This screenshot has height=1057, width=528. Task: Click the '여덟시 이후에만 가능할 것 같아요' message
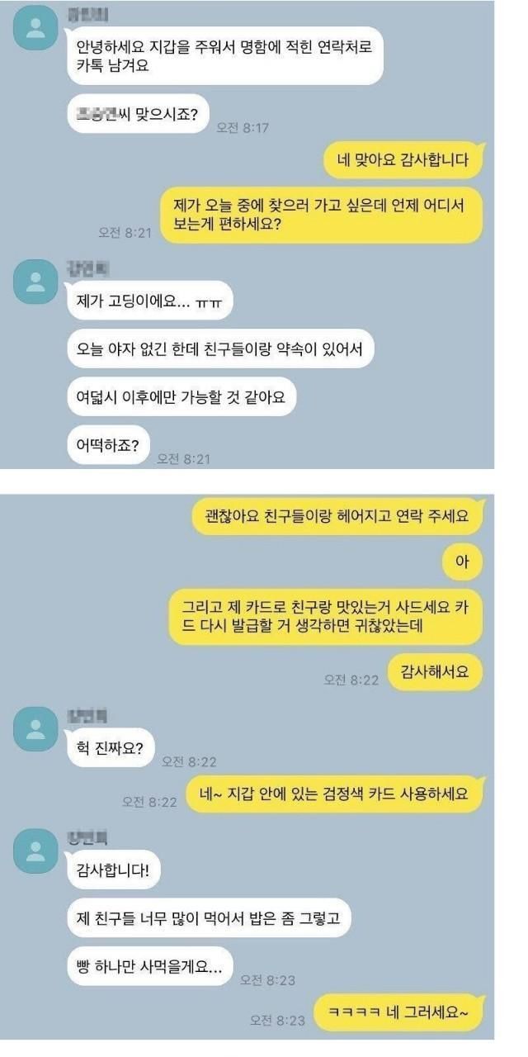tap(181, 396)
